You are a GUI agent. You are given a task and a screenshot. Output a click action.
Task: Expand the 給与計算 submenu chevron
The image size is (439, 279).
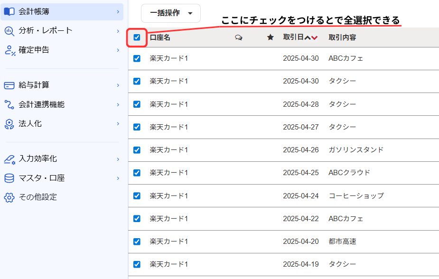coord(118,85)
